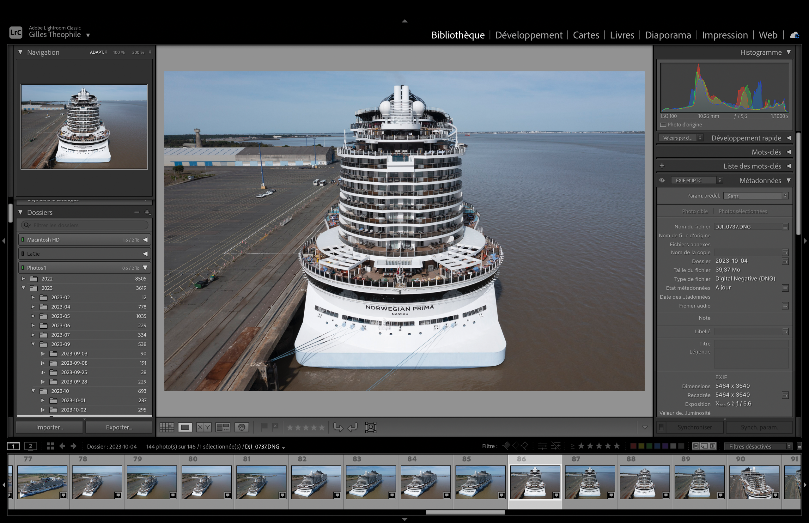
Task: Mark photo as rejected in toolbar
Action: point(276,427)
